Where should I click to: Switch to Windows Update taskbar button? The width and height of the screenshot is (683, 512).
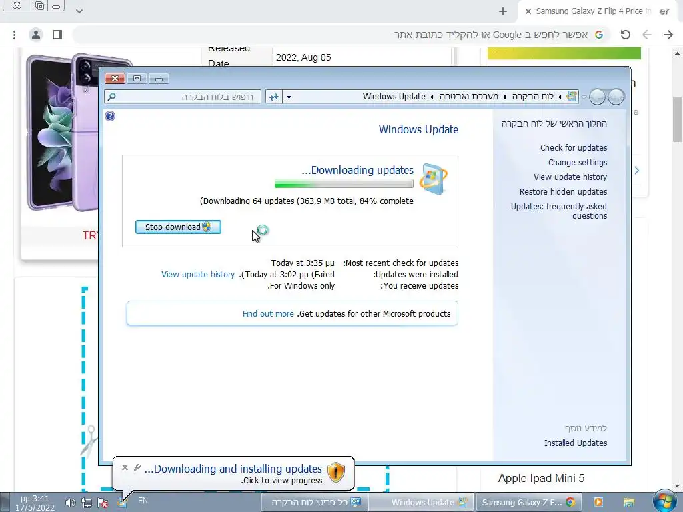[x=421, y=502]
